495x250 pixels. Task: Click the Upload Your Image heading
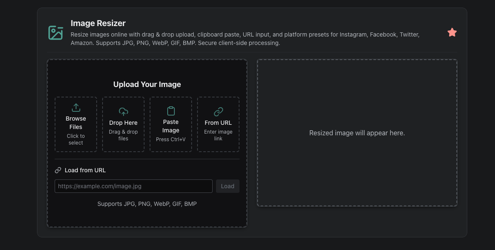tap(147, 84)
